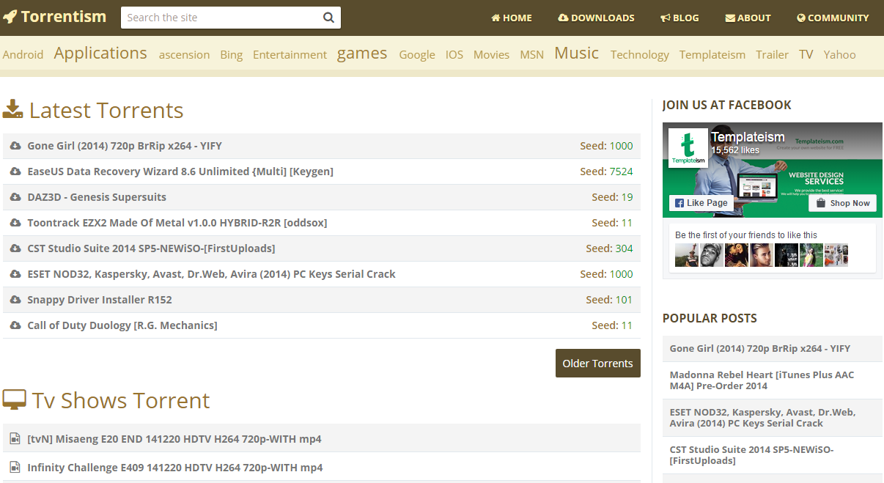This screenshot has width=884, height=483.
Task: Select the Technology tag
Action: pos(640,54)
